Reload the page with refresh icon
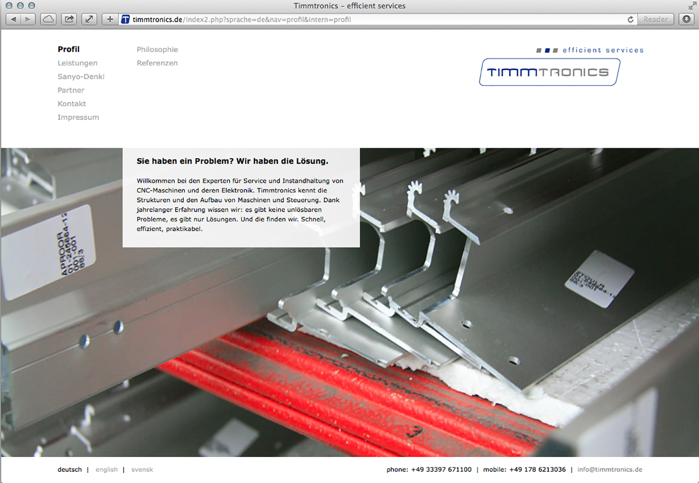The width and height of the screenshot is (699, 483). [x=630, y=19]
